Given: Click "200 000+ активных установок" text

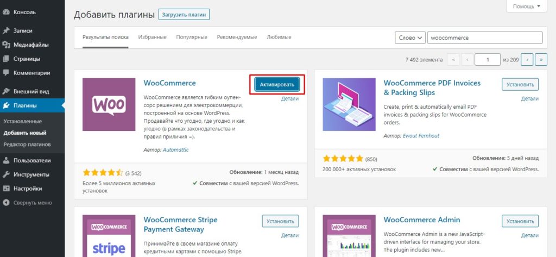Looking at the screenshot, I should 359,170.
